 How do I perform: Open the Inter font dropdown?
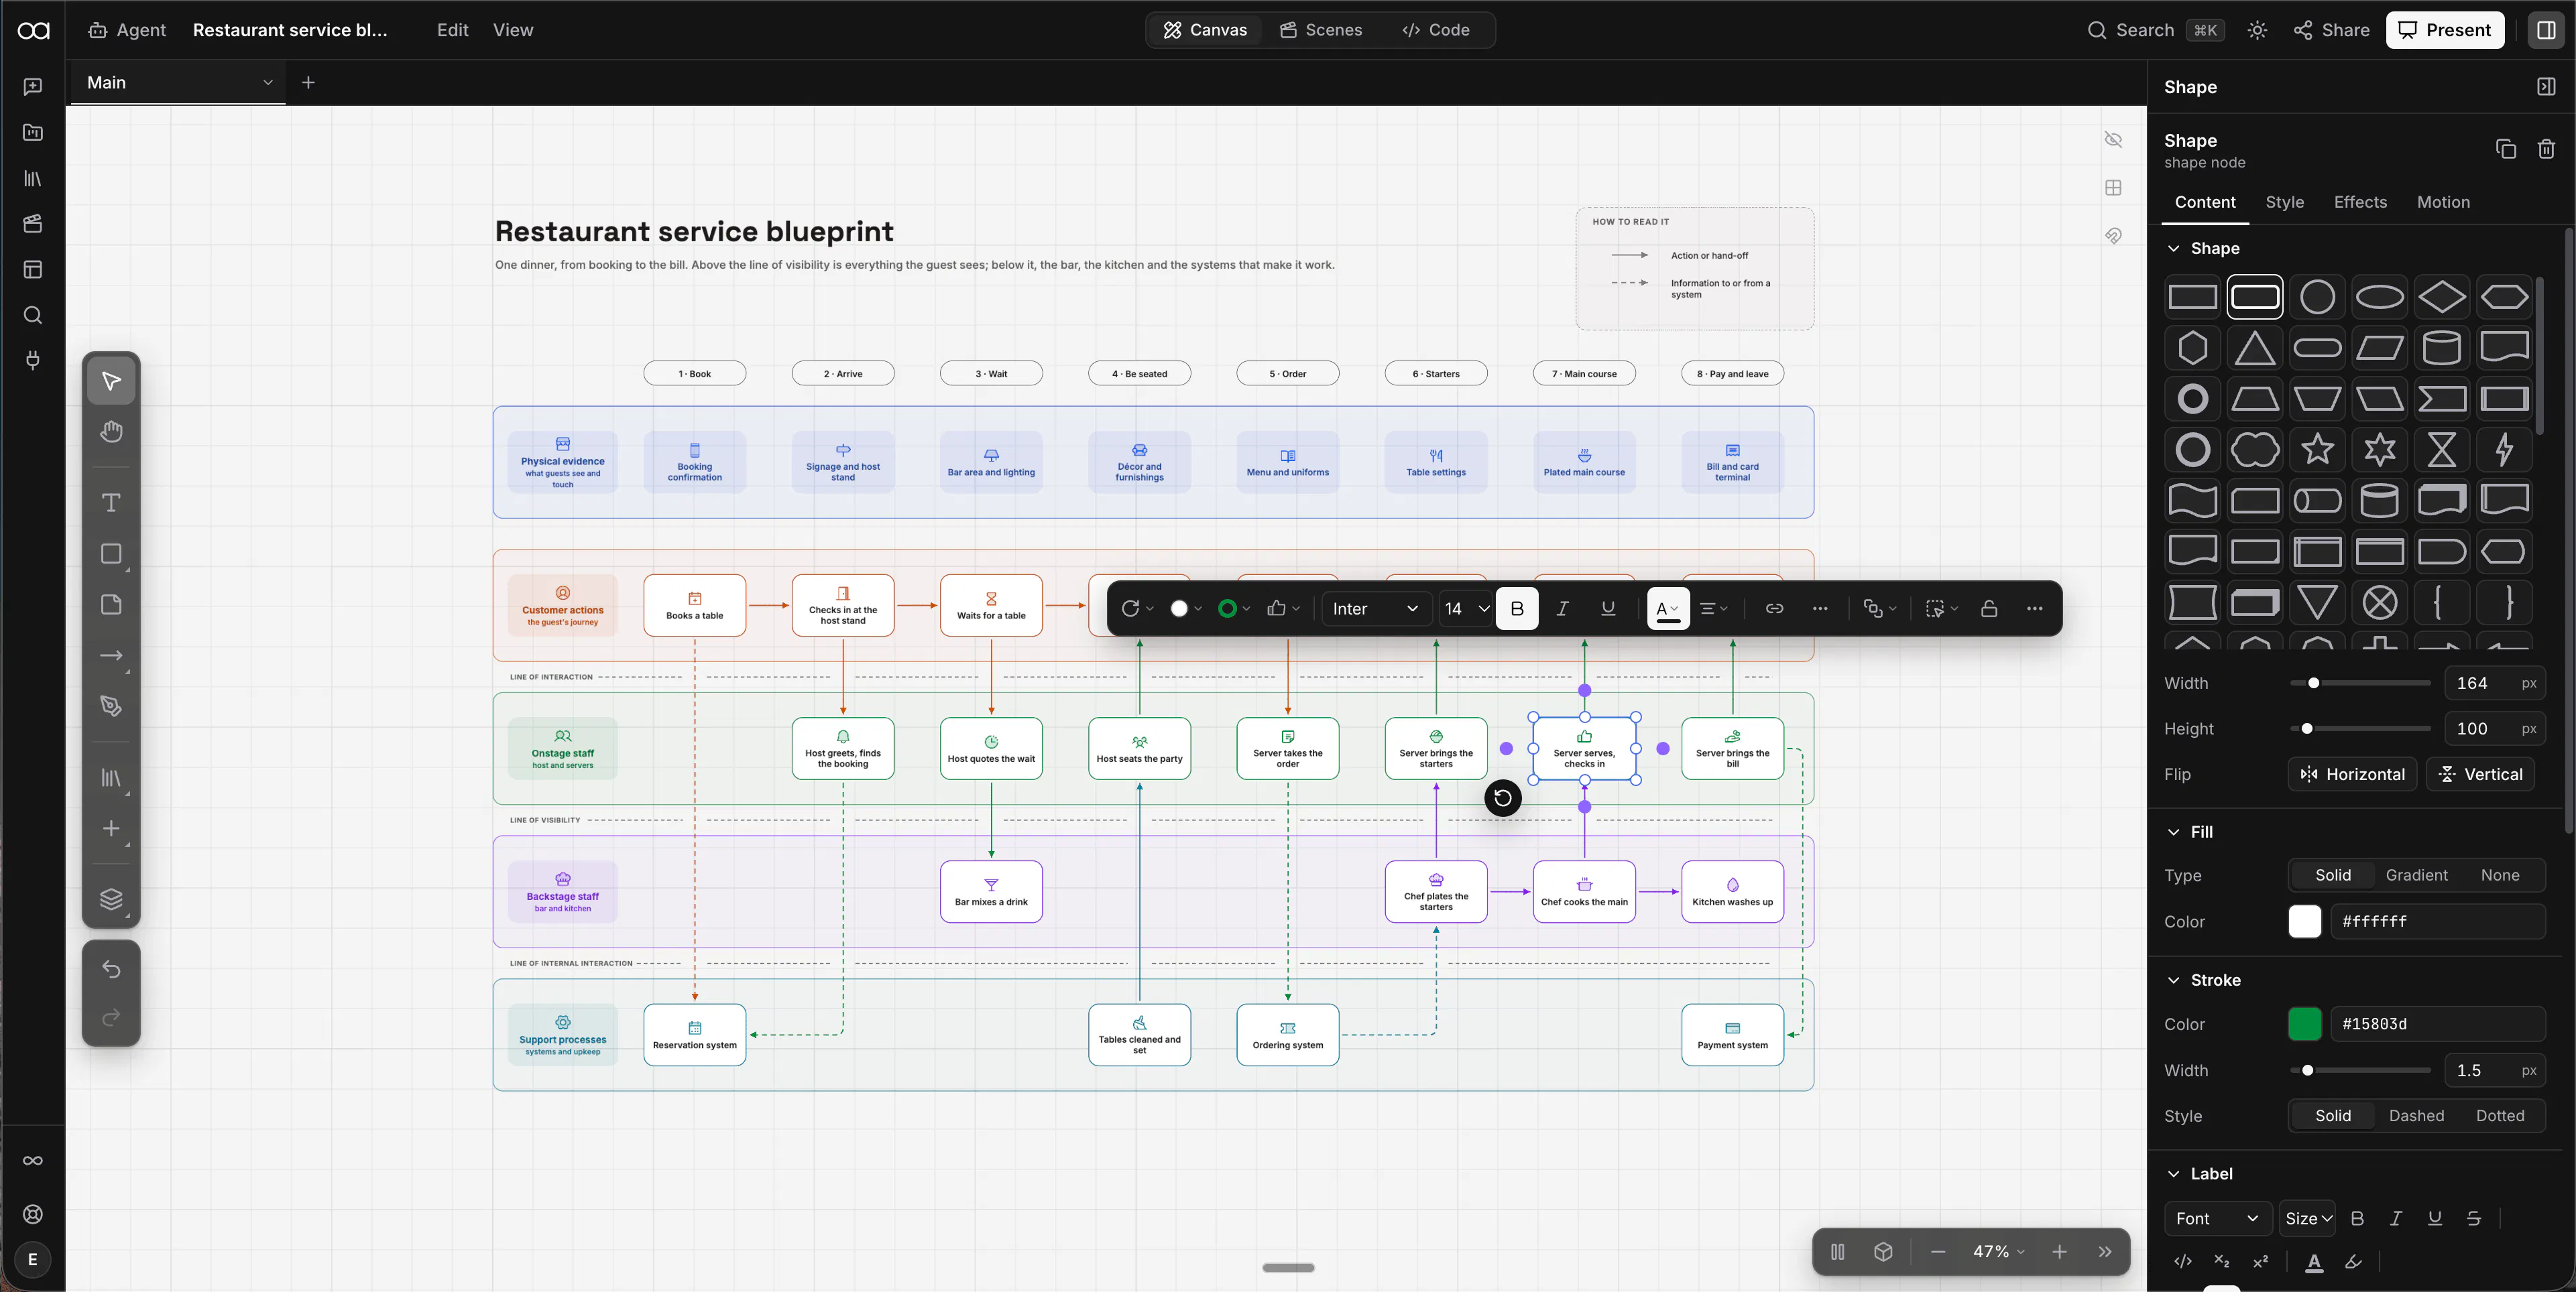coord(1375,608)
